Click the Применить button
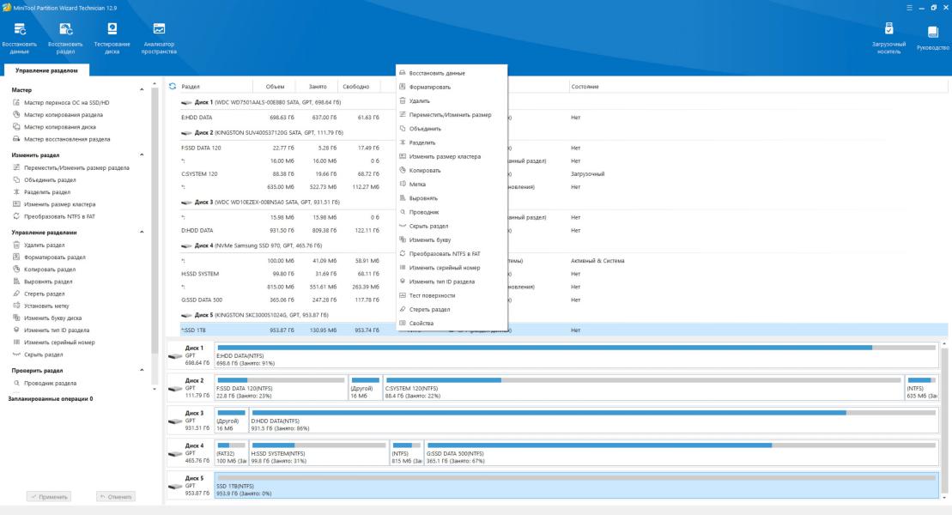Viewport: 952px width, 515px height. coord(49,497)
